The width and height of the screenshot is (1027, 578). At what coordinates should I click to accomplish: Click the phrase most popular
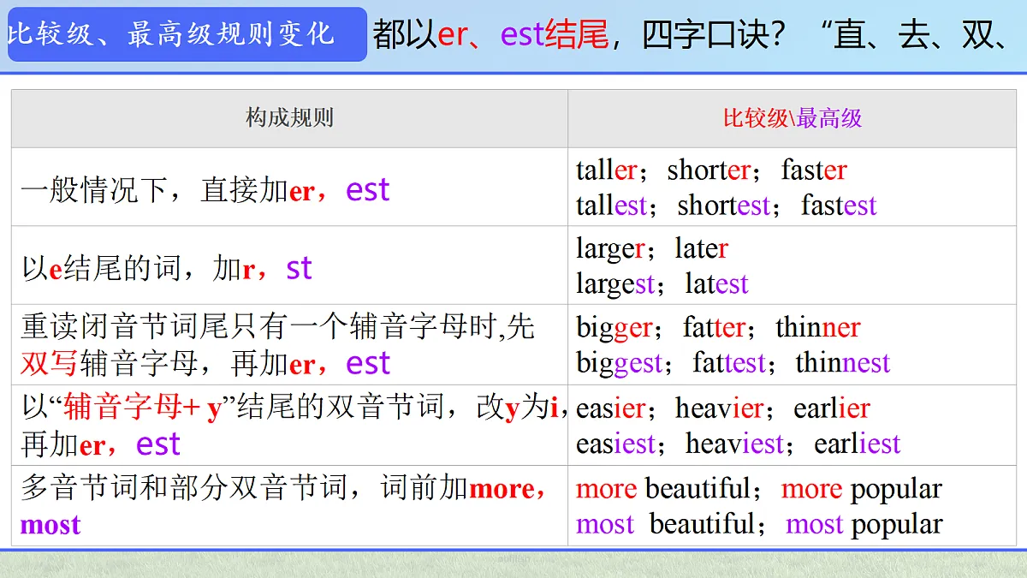[864, 524]
